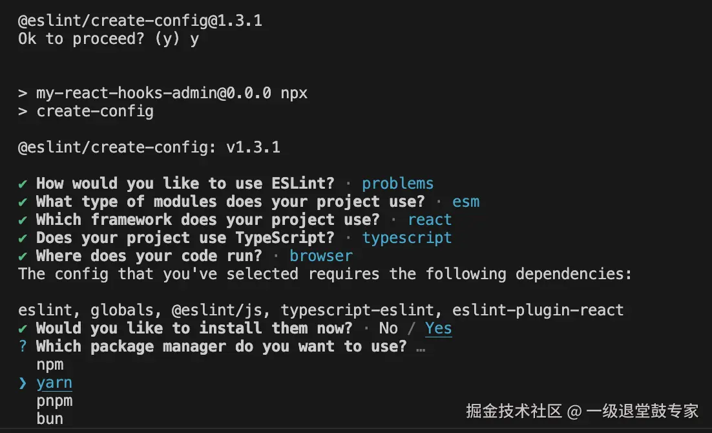
Task: Pick bun as the package manager
Action: pyautogui.click(x=50, y=419)
